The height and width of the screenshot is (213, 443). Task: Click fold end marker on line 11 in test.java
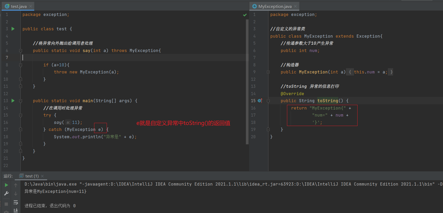point(21,86)
